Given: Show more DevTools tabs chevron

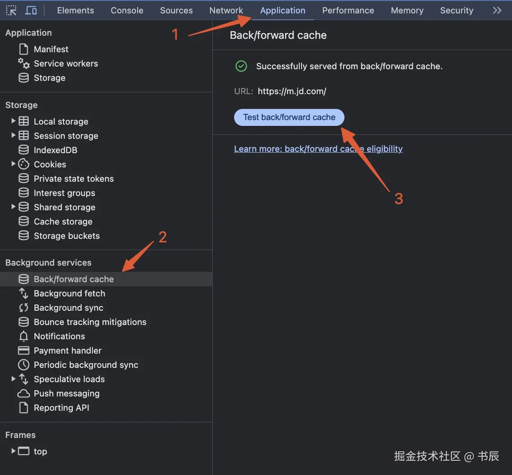Looking at the screenshot, I should (x=497, y=10).
